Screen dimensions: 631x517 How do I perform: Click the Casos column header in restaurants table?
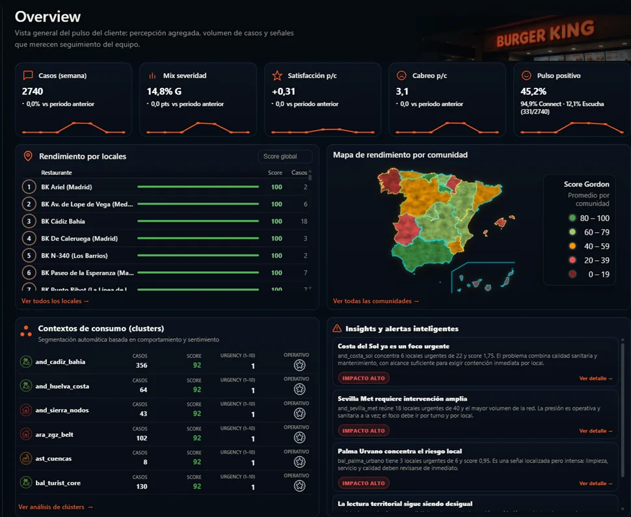pyautogui.click(x=299, y=172)
